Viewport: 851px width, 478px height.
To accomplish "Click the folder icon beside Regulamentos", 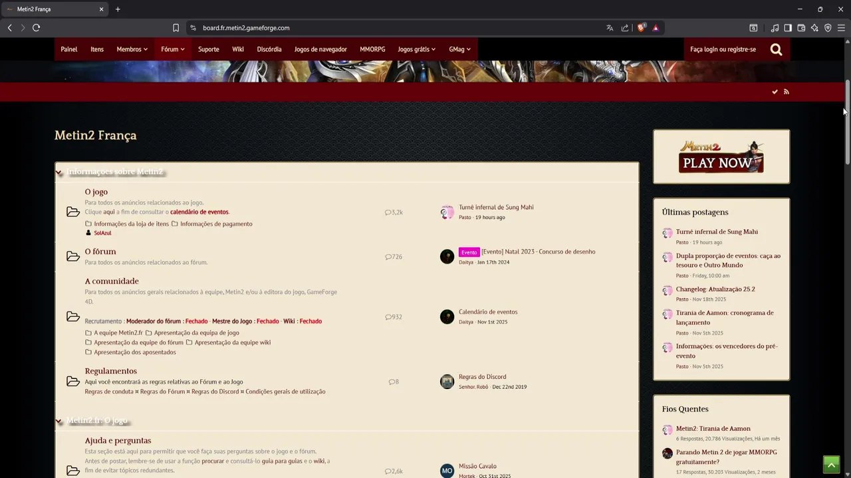I will pyautogui.click(x=73, y=381).
